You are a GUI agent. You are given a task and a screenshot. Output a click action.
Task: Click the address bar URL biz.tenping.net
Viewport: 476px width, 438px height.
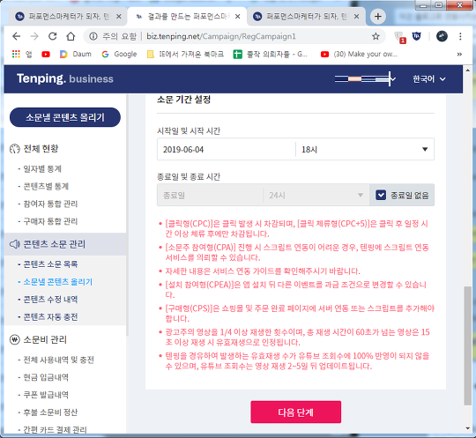click(221, 36)
